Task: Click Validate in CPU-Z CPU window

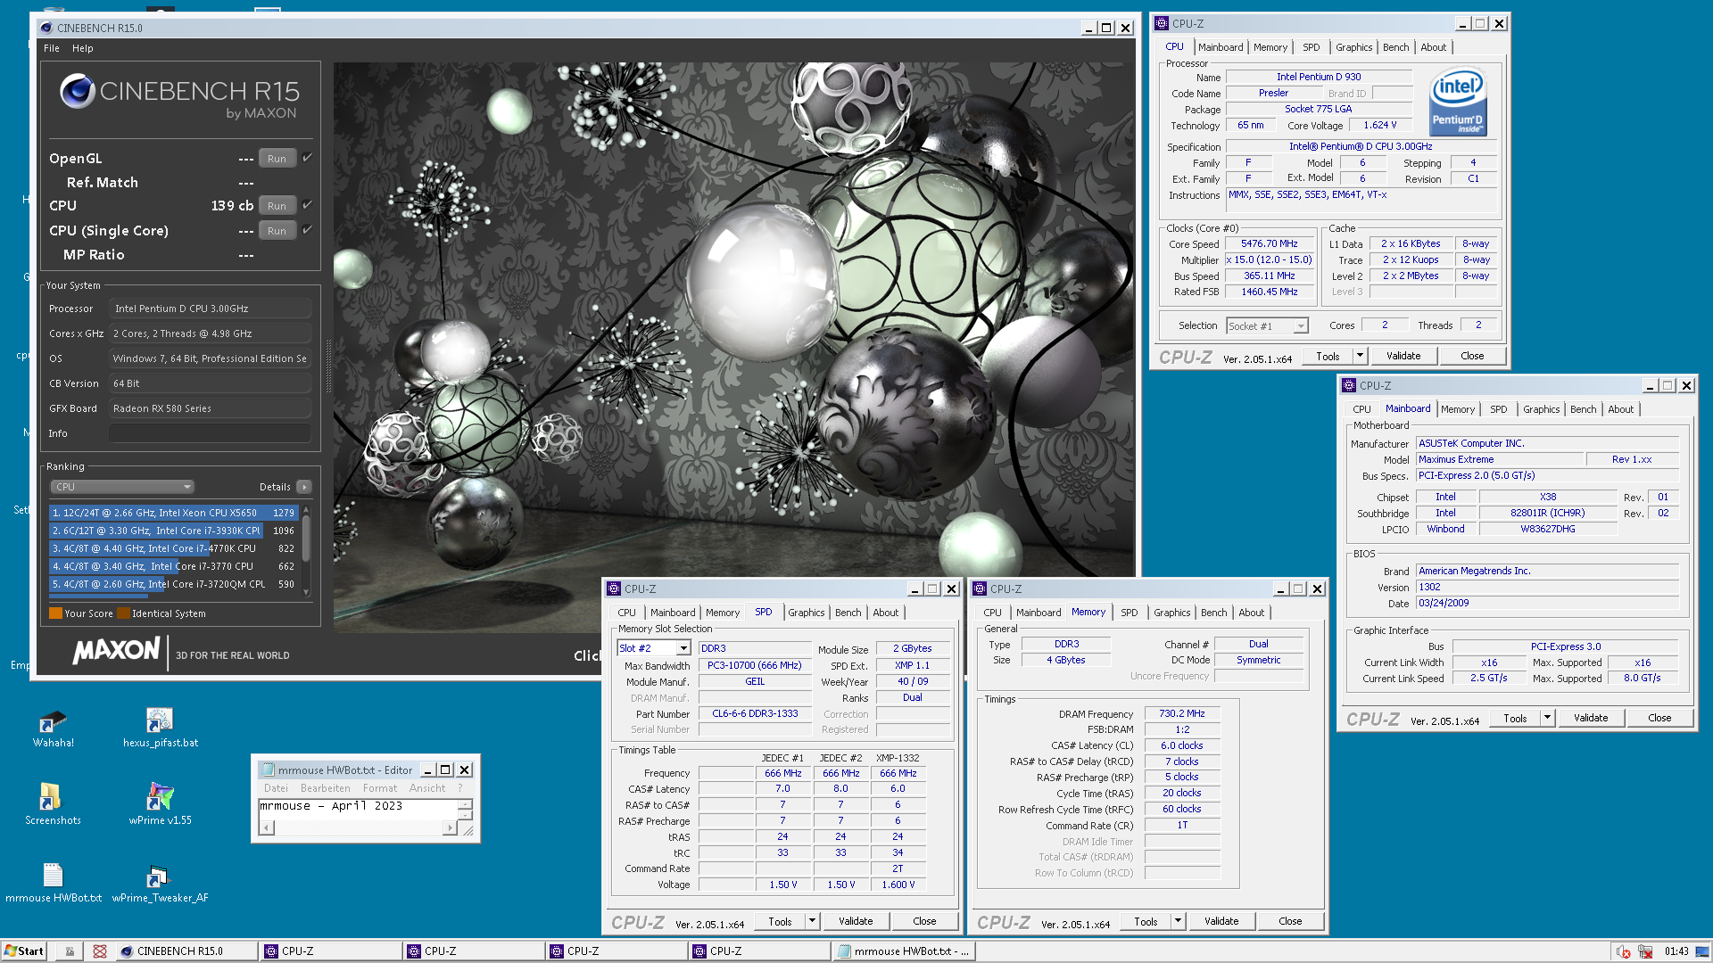Action: tap(1403, 356)
